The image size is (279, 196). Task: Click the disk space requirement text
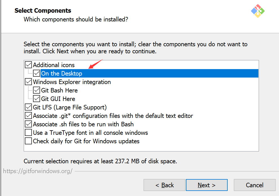tap(100, 161)
